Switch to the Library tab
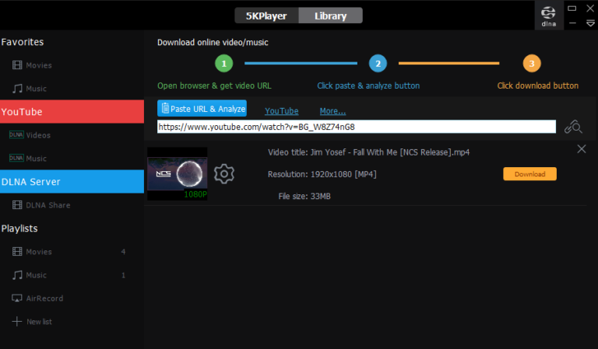This screenshot has width=598, height=349. [332, 16]
